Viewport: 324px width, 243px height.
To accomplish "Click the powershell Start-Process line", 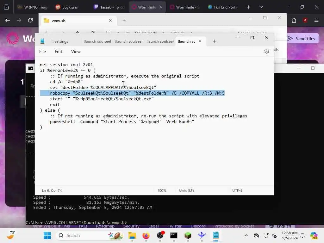I will [x=122, y=121].
